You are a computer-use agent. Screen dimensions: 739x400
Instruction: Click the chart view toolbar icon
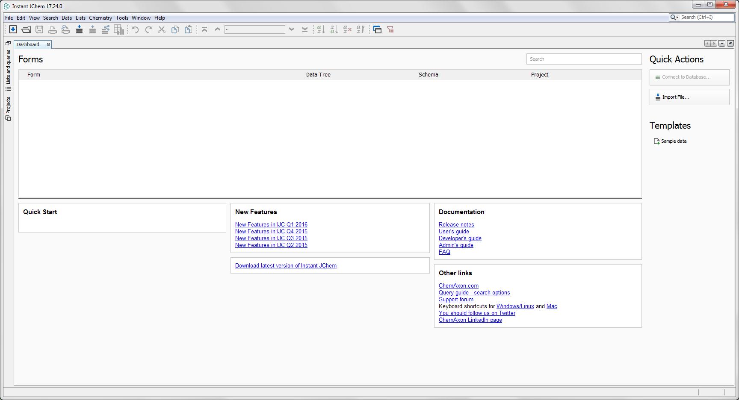pyautogui.click(x=119, y=29)
